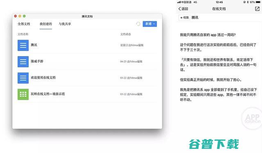Viewport: 262px width, 153px height.
Task: Tap the 腾讯 document title on phone
Action: pyautogui.click(x=195, y=18)
